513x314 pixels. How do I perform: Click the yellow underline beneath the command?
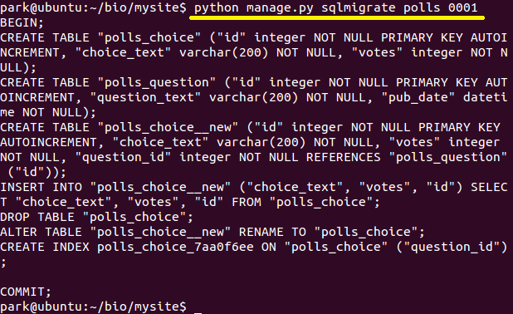tap(337, 18)
